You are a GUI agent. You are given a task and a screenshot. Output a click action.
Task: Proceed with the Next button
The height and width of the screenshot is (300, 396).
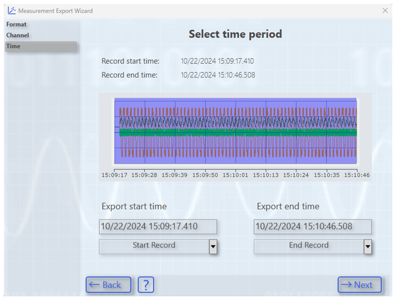point(359,285)
